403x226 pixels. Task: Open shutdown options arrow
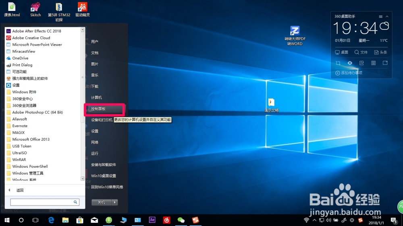coord(114,202)
